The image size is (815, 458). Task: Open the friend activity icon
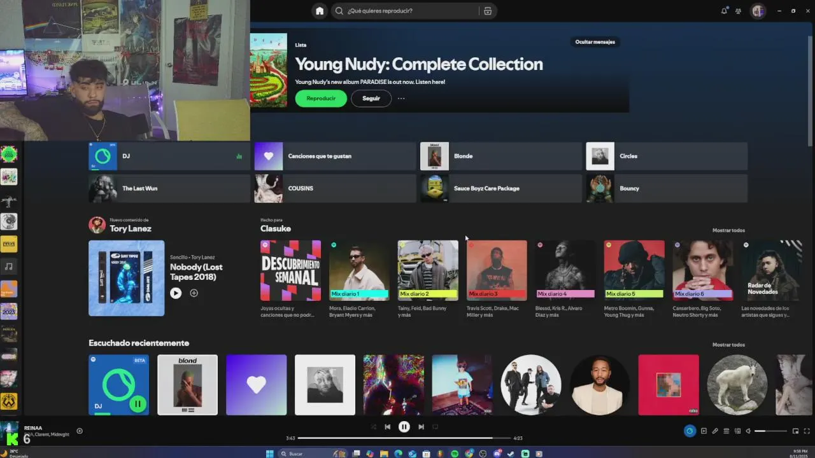(x=739, y=11)
